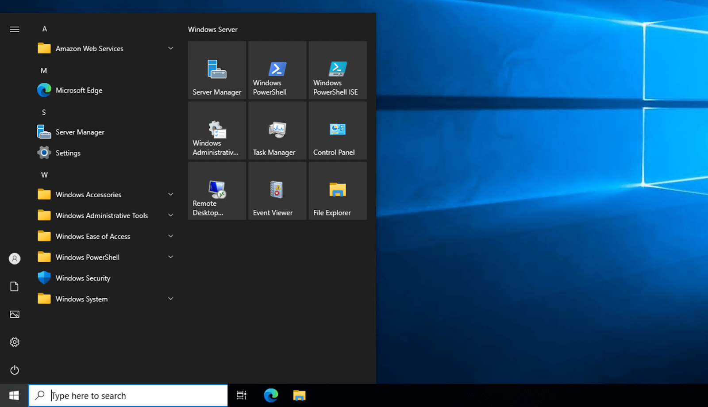708x407 pixels.
Task: Expand the Windows PowerShell folder chevron
Action: (x=170, y=257)
